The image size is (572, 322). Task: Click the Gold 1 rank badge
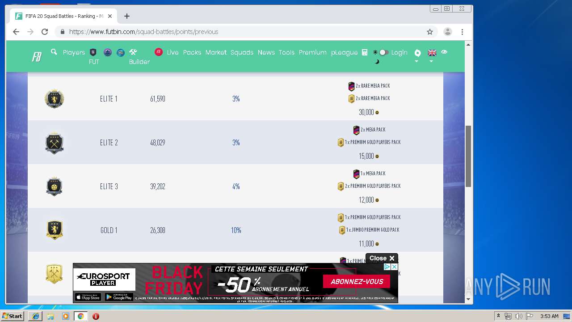click(55, 230)
